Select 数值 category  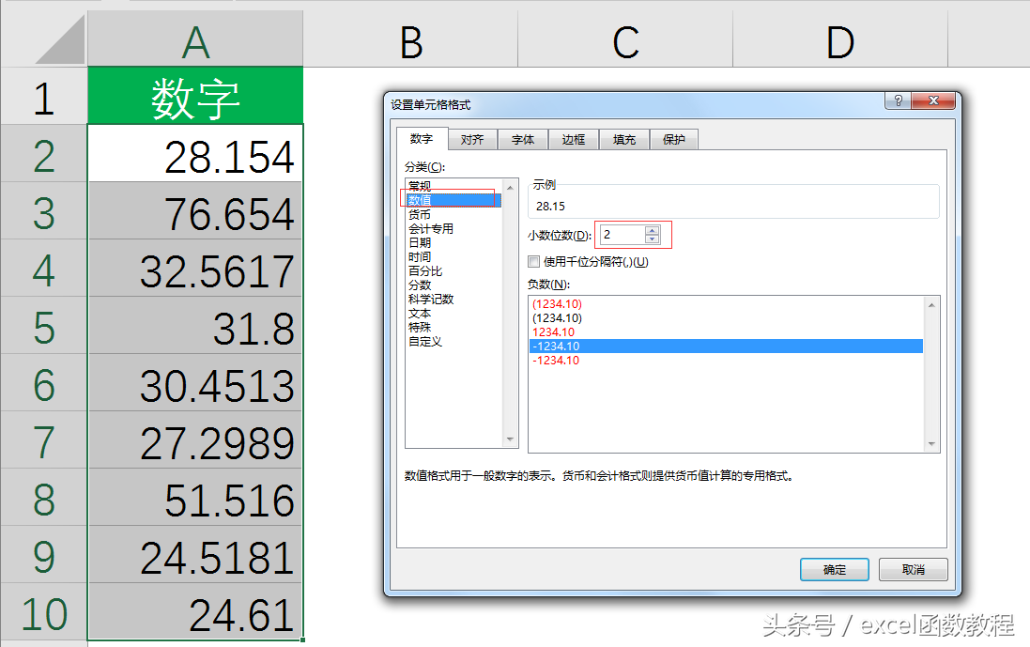click(x=454, y=200)
